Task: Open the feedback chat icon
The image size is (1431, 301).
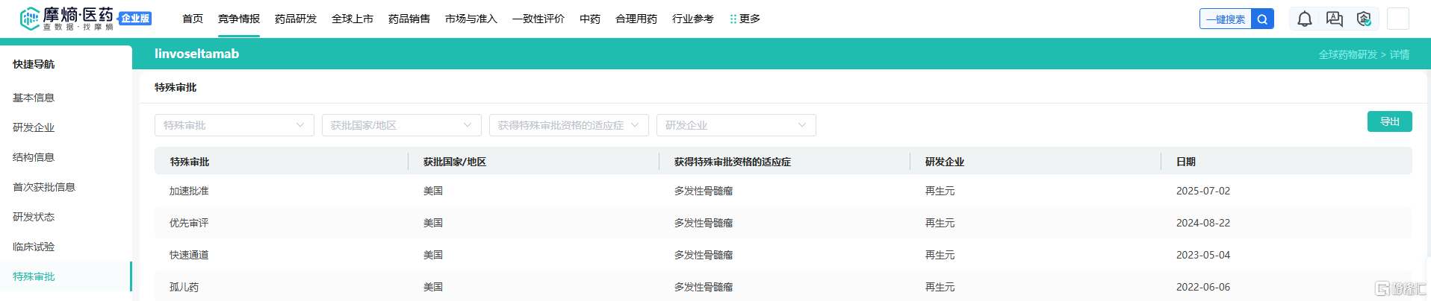Action: 1335,19
